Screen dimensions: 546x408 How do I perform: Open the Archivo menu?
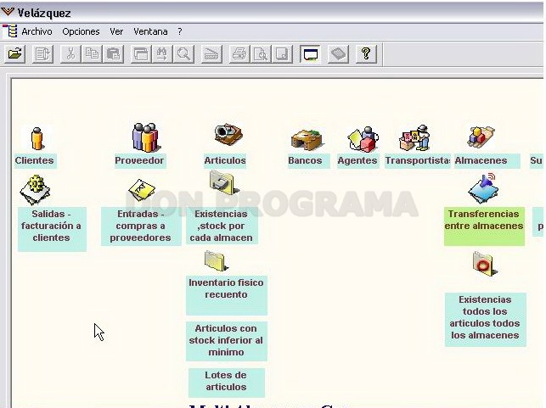pyautogui.click(x=37, y=31)
